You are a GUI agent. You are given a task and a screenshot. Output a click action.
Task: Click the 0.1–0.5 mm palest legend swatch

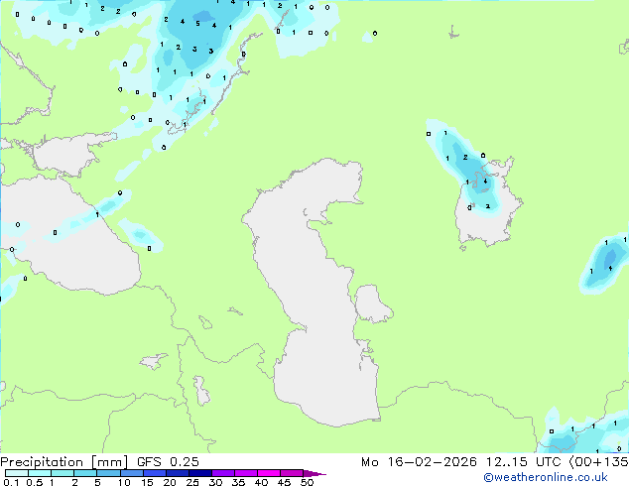[x=17, y=473]
